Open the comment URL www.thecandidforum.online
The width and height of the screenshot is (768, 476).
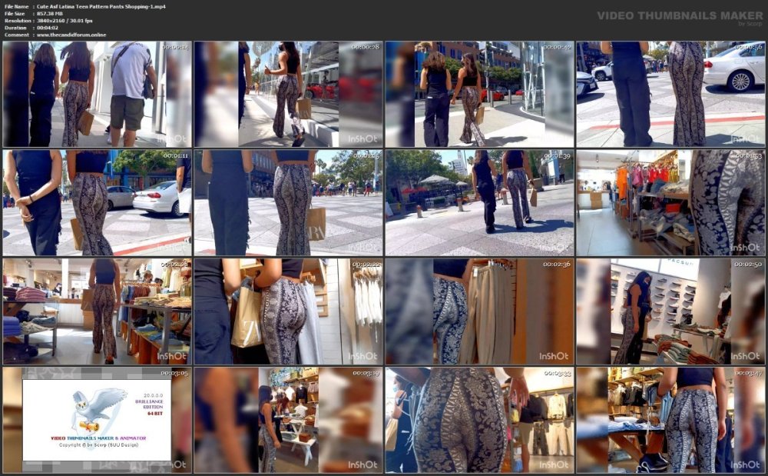pos(71,35)
